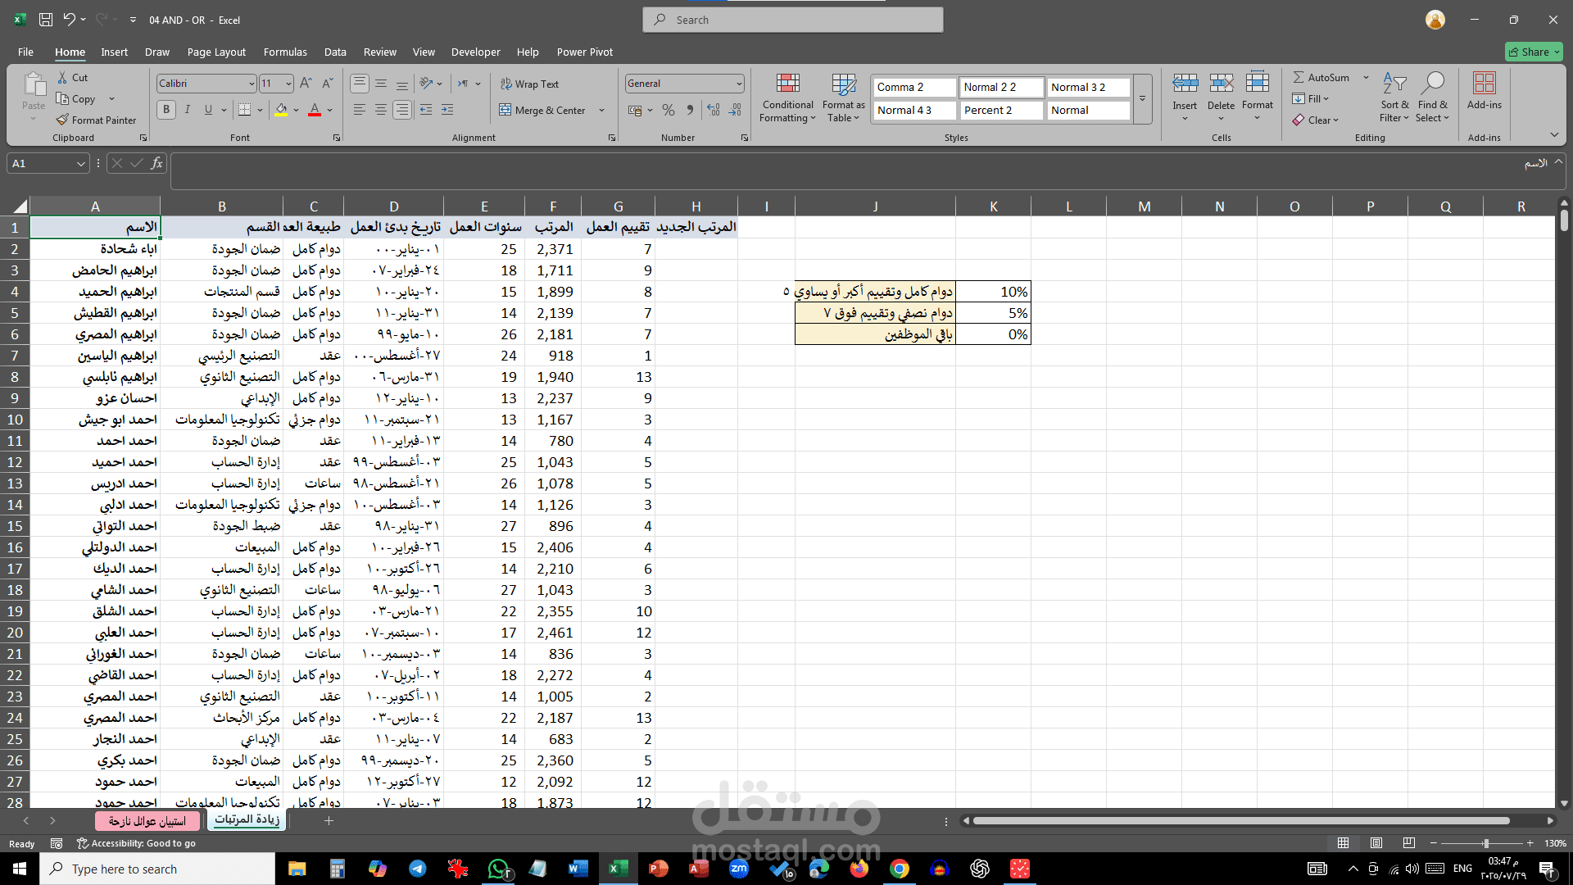Click the Fill Color yellow swatch
Viewport: 1573px width, 885px height.
(x=281, y=109)
